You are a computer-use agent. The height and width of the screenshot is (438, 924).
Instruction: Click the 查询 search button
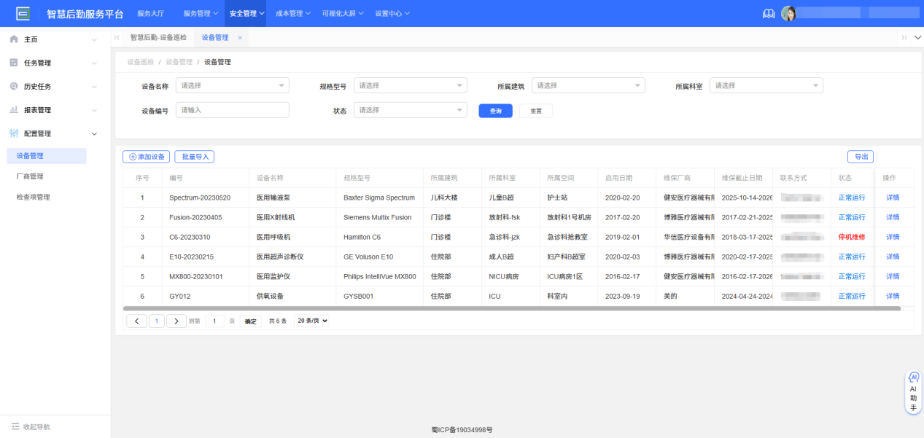[495, 110]
